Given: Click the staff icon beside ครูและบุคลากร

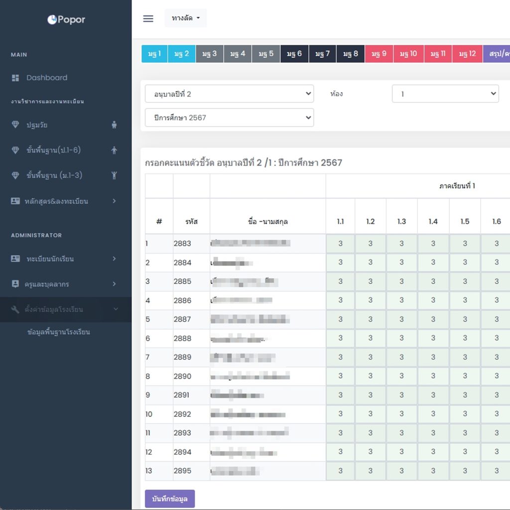Looking at the screenshot, I should [15, 284].
